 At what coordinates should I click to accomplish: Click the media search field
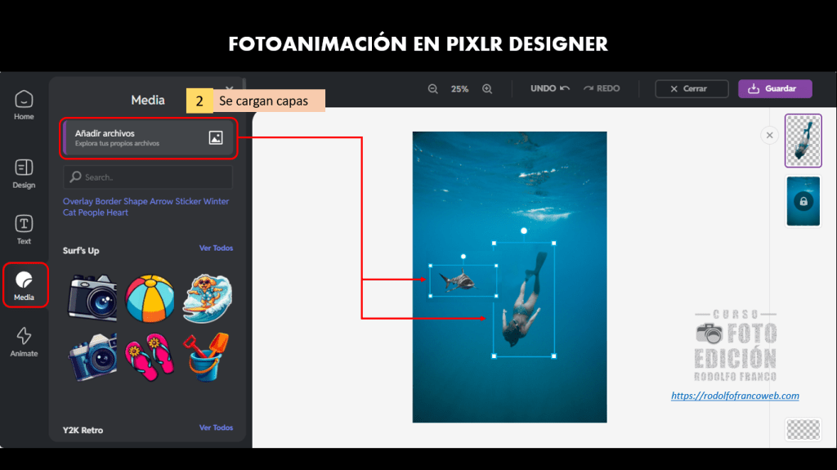coord(148,177)
